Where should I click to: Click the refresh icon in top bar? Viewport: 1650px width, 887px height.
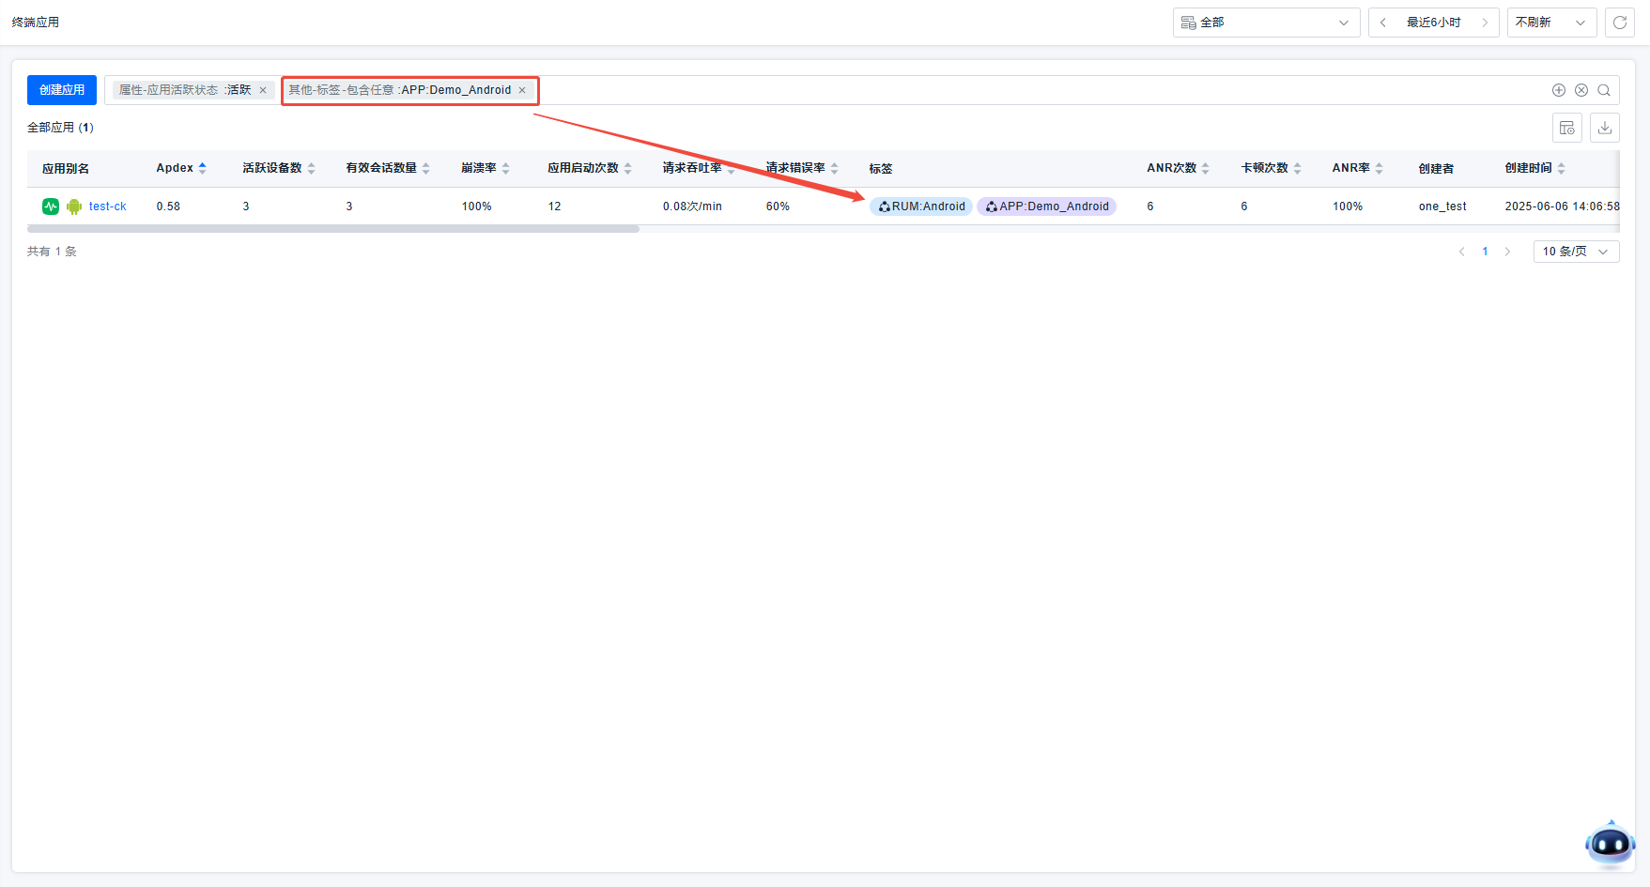(1619, 23)
